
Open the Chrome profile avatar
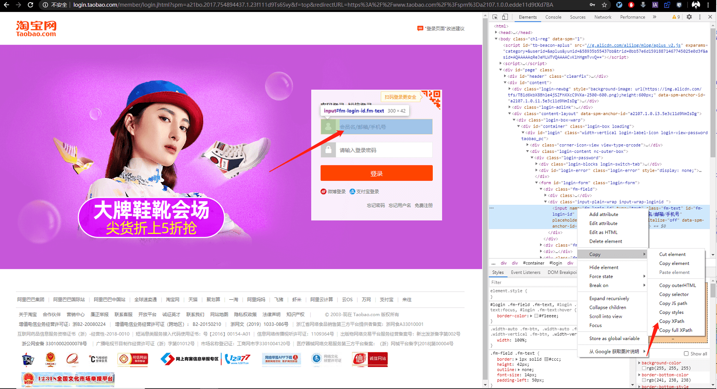point(696,5)
